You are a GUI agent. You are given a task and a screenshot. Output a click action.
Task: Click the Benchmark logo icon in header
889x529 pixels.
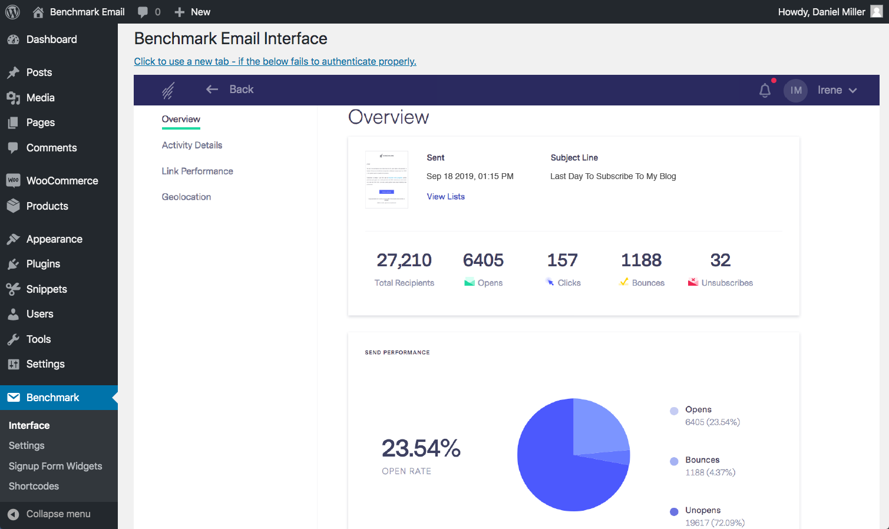click(168, 90)
